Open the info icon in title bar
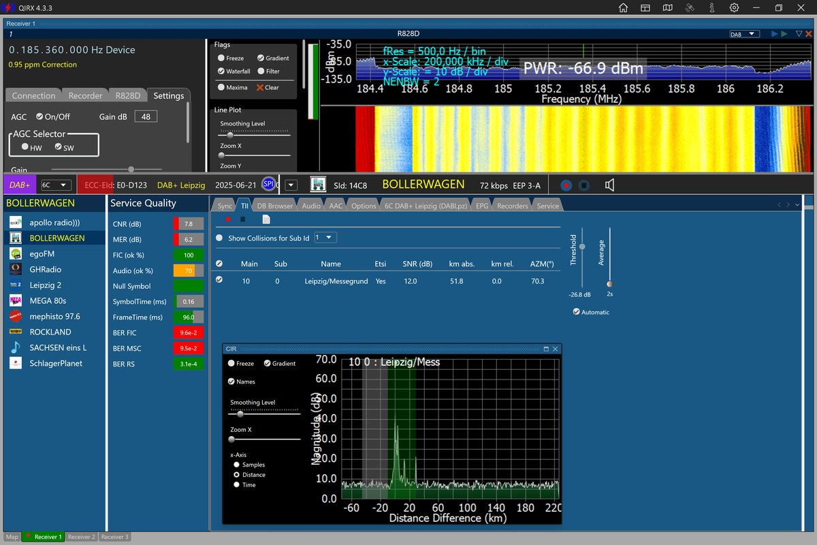This screenshot has height=545, width=817. (x=711, y=7)
